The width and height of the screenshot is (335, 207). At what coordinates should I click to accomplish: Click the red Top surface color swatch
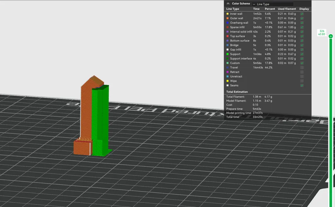(227, 36)
